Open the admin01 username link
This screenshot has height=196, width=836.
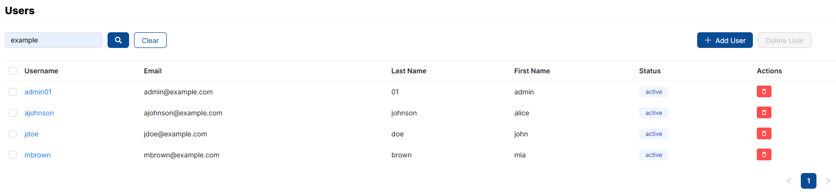[38, 92]
